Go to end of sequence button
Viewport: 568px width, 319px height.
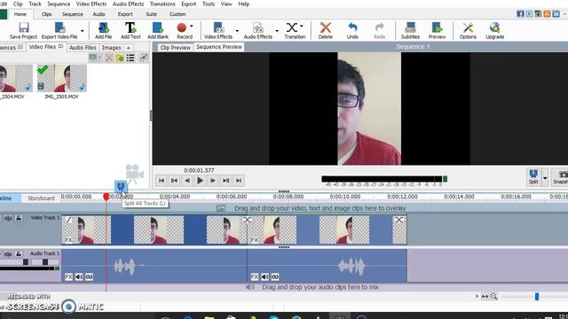pos(239,181)
